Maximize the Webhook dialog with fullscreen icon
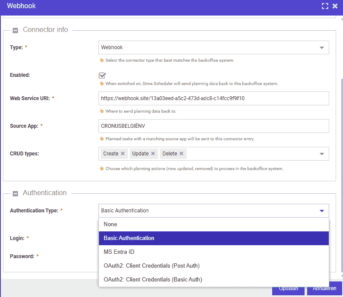343x297 pixels. tap(325, 6)
